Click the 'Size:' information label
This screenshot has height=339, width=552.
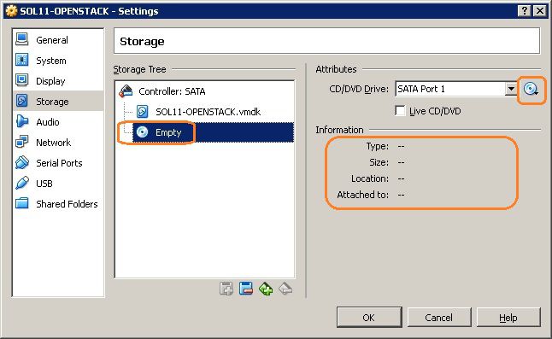point(379,162)
